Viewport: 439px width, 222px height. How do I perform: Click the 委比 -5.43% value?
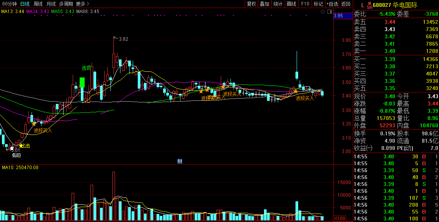387,14
